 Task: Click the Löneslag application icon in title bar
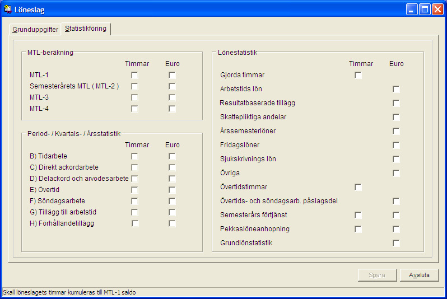click(8, 10)
